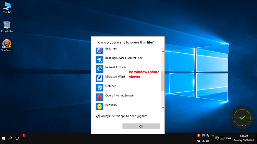The image size is (257, 144).
Task: Select the Microsoft Word icon
Action: [x=99, y=78]
